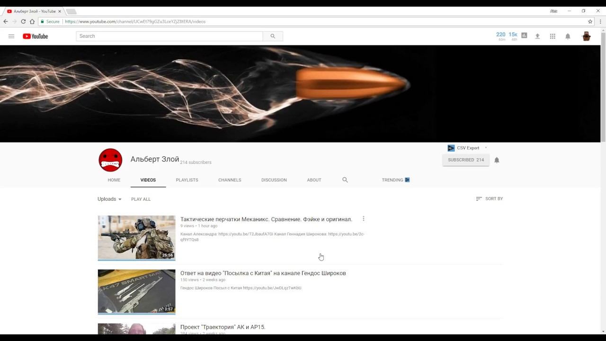Select the Videos tab
The height and width of the screenshot is (341, 606).
click(148, 180)
